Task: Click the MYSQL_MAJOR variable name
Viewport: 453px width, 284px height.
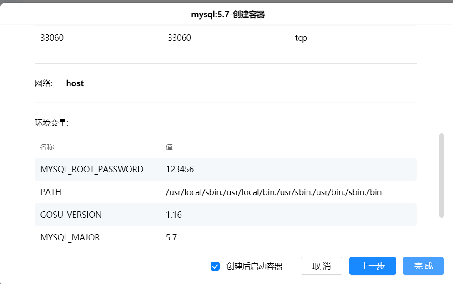Action: pos(70,237)
